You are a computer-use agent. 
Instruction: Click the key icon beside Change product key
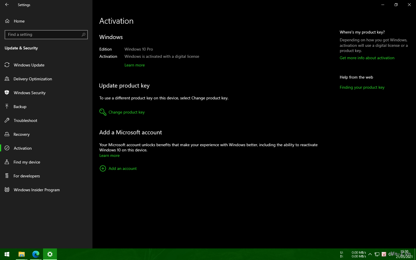coord(103,112)
